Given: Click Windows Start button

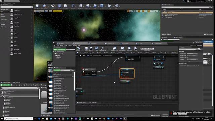Looking at the screenshot, I should 2,119.
